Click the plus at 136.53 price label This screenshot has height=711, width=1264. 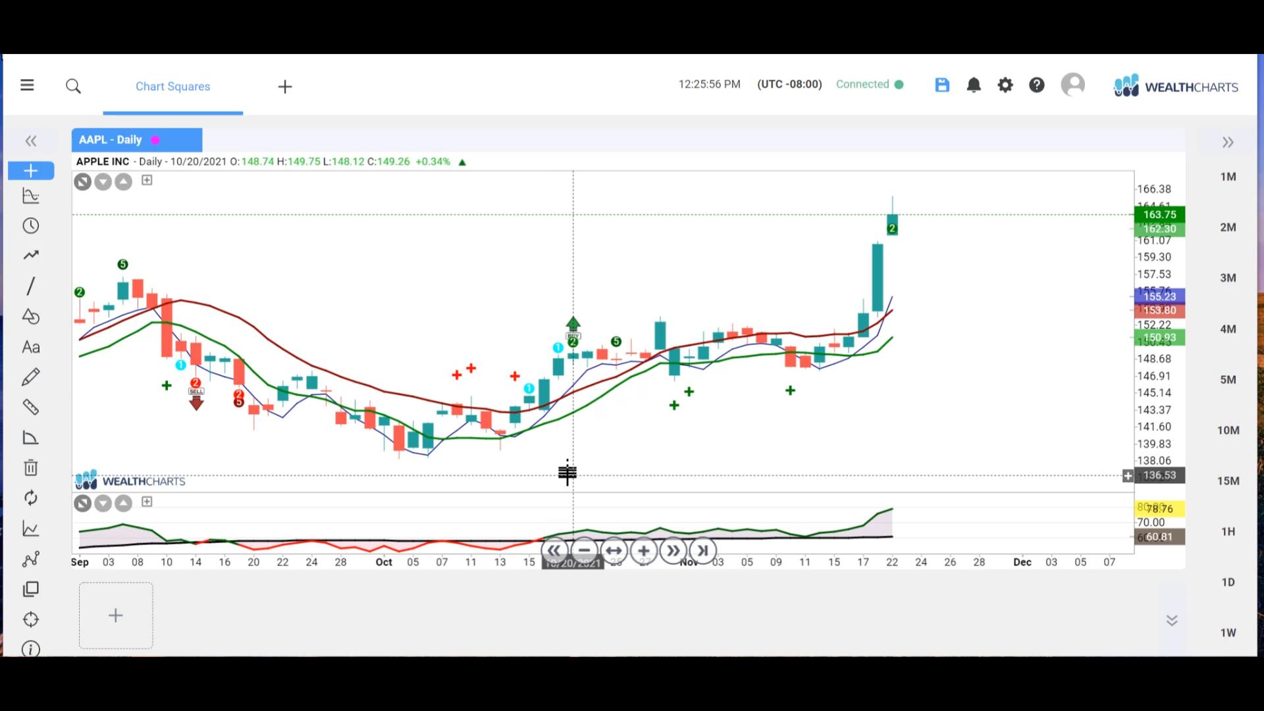1128,475
